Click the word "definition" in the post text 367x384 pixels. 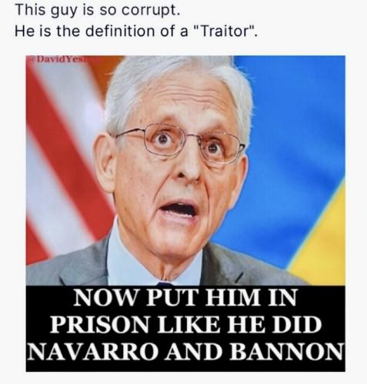120,31
